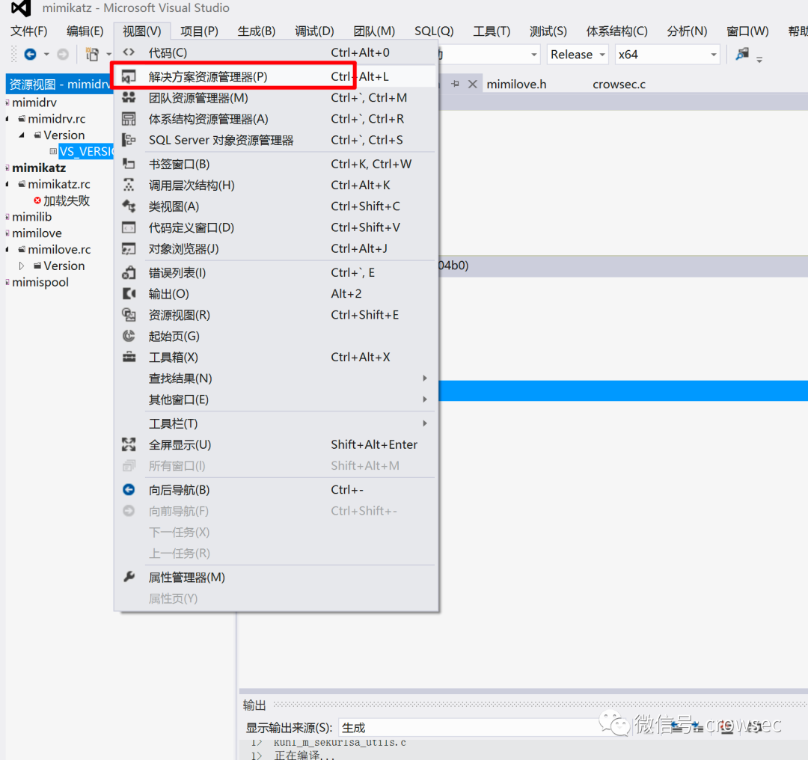Click the Output window icon
Screen dimensions: 808x760
click(x=129, y=294)
